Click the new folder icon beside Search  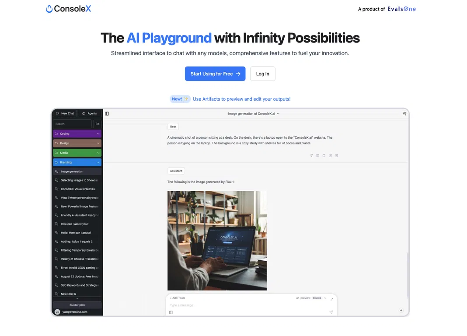[x=97, y=124]
